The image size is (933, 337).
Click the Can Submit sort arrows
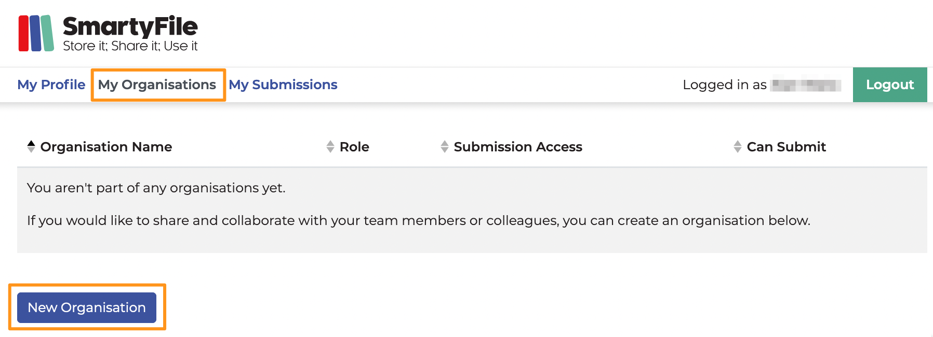pyautogui.click(x=738, y=147)
